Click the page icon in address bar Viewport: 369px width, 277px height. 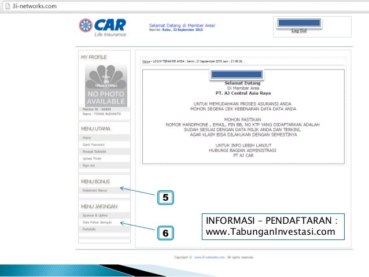(x=8, y=6)
